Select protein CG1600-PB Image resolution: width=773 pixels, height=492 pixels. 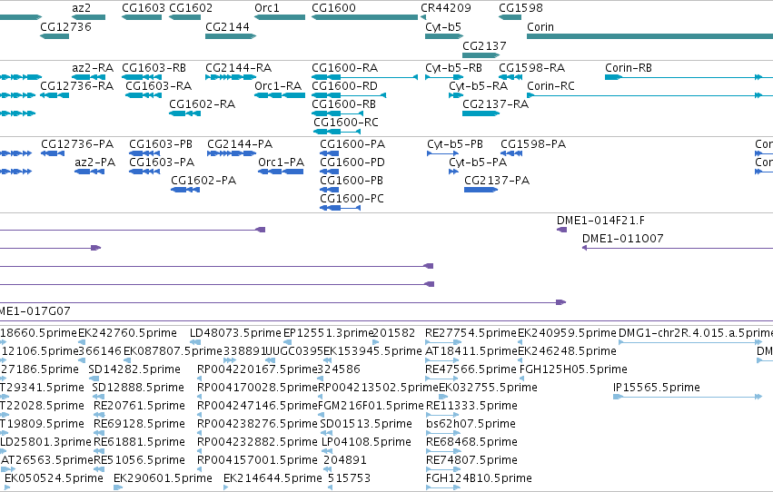pyautogui.click(x=330, y=190)
